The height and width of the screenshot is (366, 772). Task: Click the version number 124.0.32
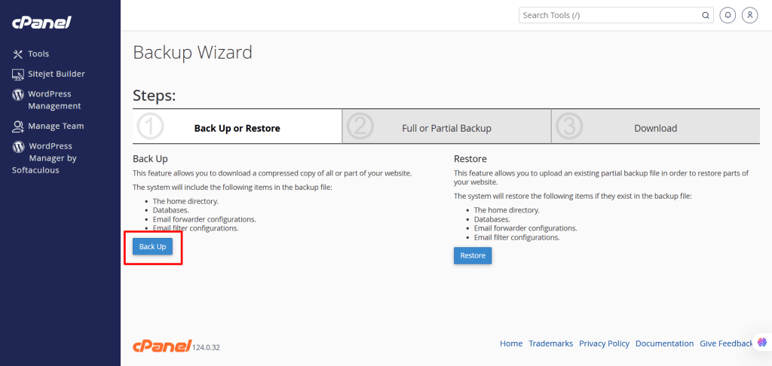pos(206,347)
